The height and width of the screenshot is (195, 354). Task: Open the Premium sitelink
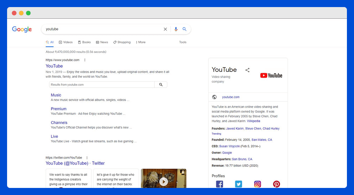[x=58, y=109]
